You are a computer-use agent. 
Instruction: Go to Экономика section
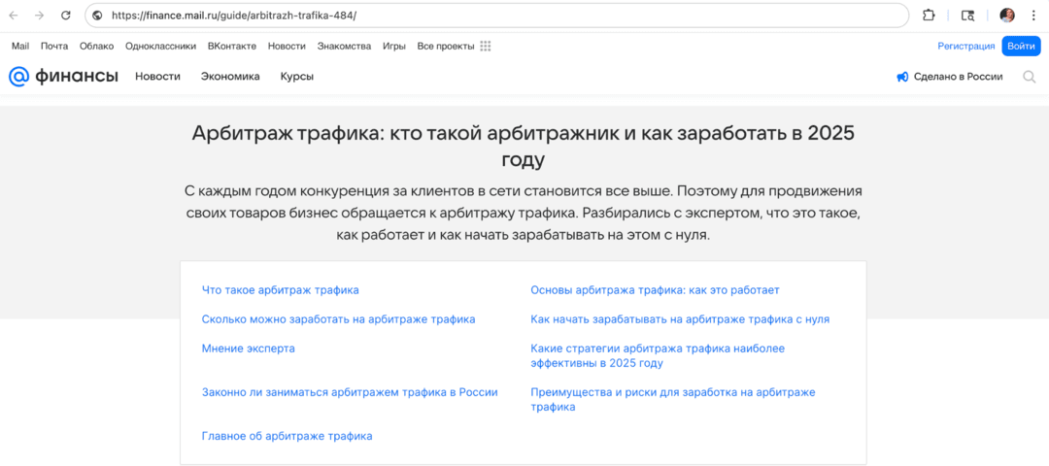(x=230, y=77)
